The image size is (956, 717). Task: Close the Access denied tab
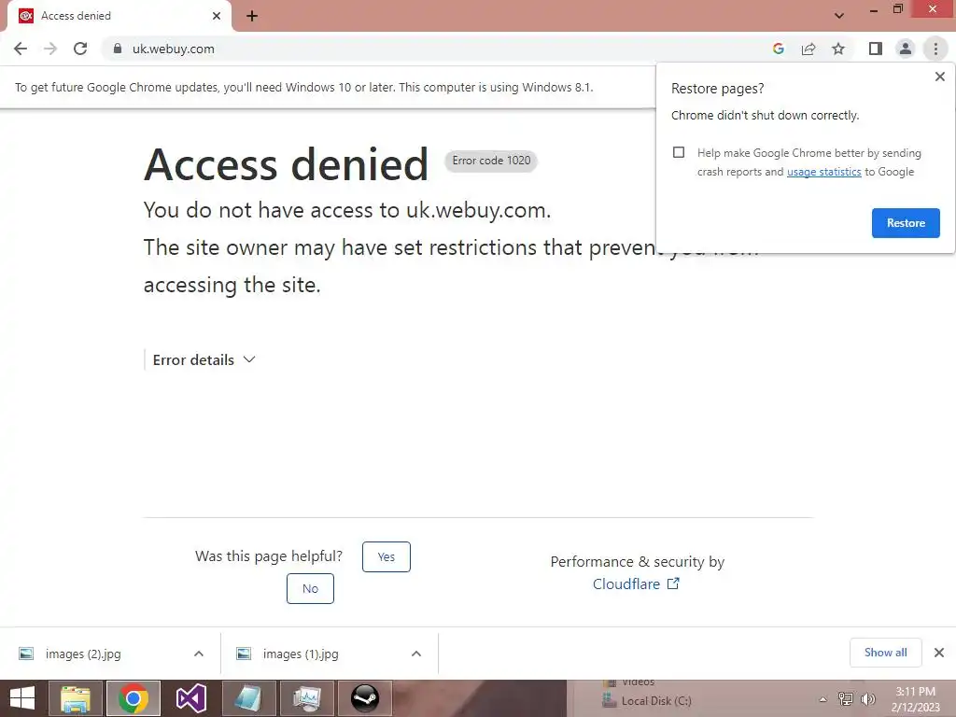tap(217, 16)
